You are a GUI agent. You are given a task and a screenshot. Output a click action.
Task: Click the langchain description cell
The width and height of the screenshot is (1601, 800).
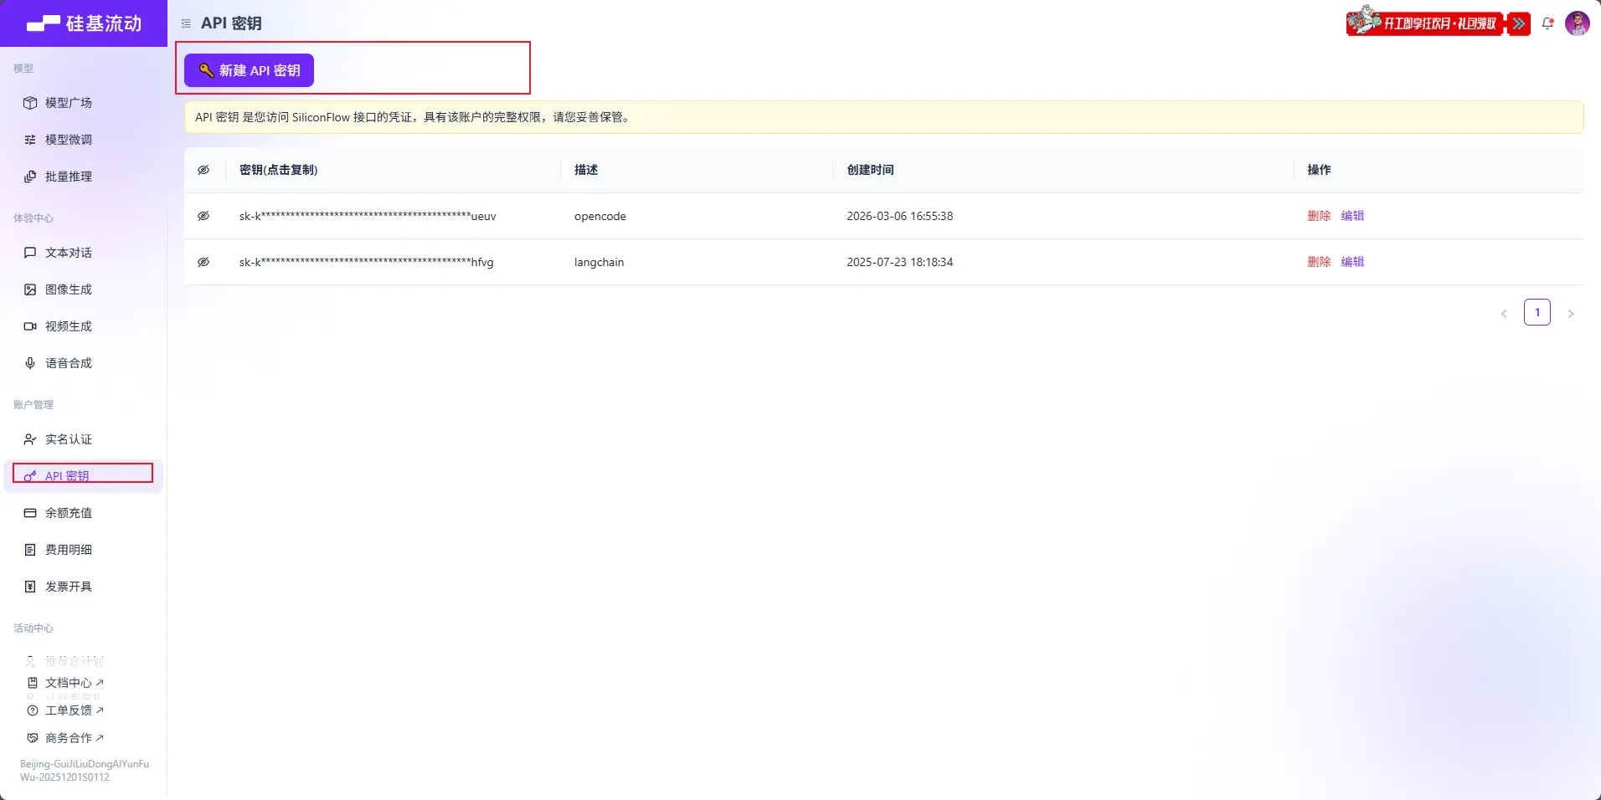click(x=599, y=262)
